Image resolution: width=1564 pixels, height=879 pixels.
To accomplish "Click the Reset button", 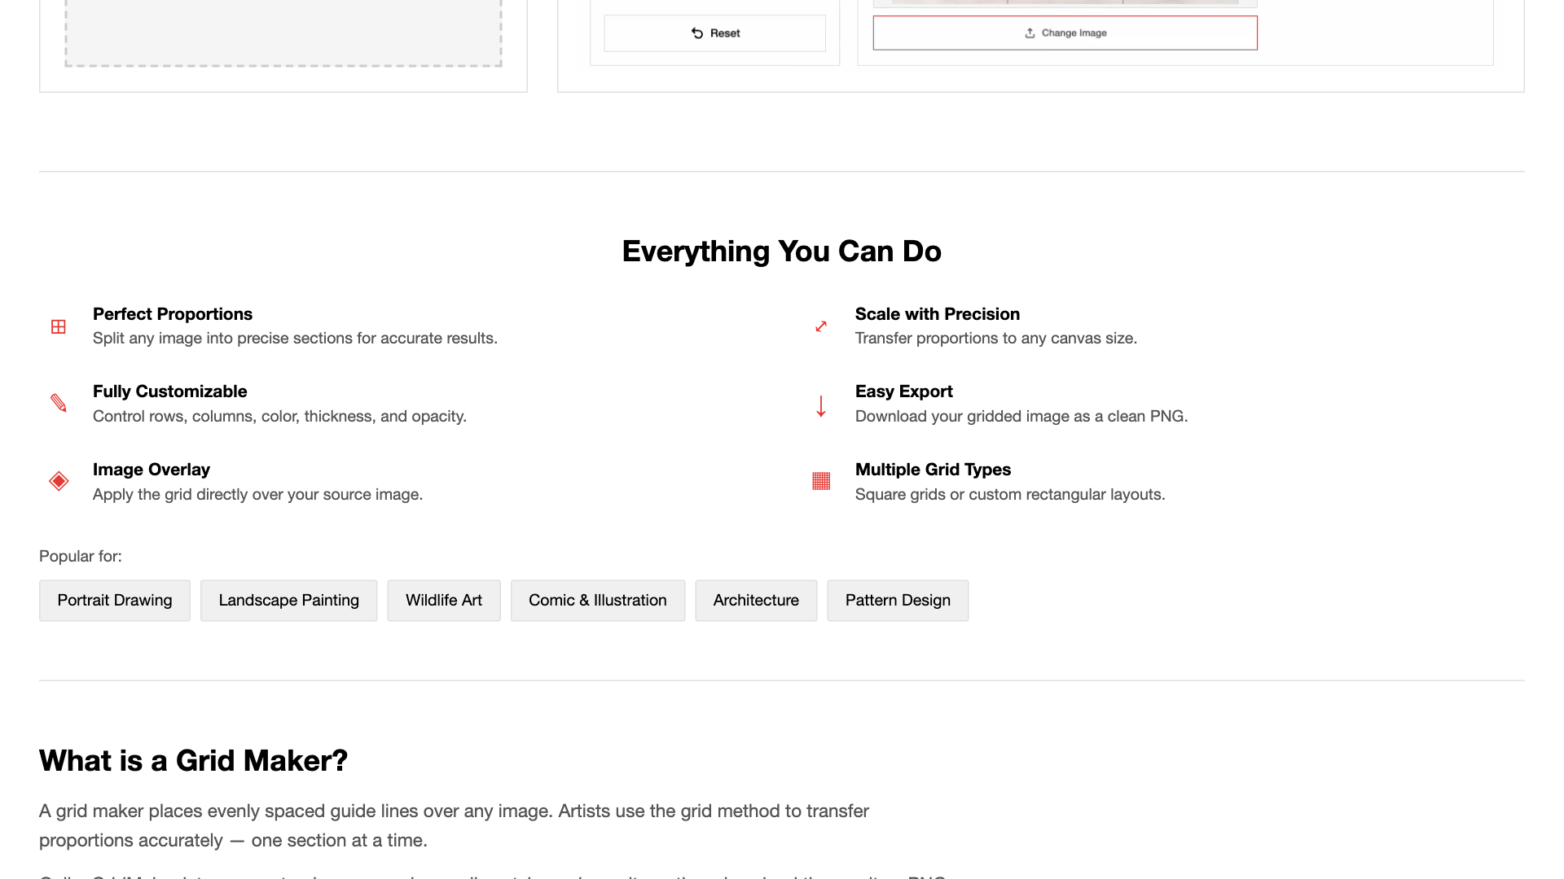I will pos(714,33).
